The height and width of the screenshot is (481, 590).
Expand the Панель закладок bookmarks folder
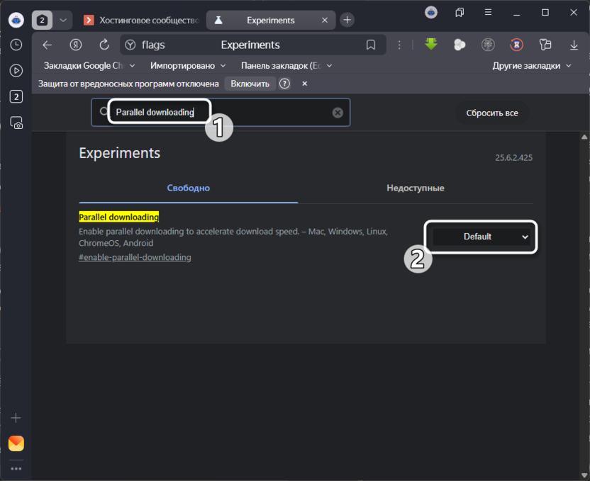tap(286, 66)
